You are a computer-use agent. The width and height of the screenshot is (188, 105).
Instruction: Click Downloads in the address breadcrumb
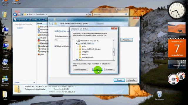[x=40, y=14]
